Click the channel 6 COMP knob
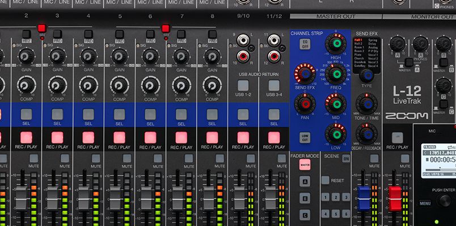The height and width of the screenshot is (226, 456). pyautogui.click(x=150, y=85)
